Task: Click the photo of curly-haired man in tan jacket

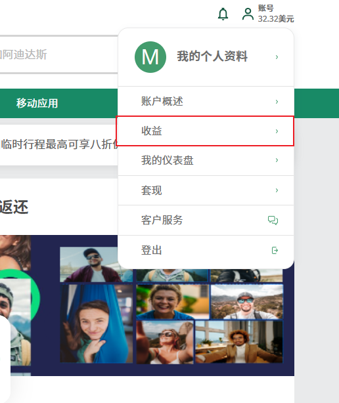Action: click(239, 342)
